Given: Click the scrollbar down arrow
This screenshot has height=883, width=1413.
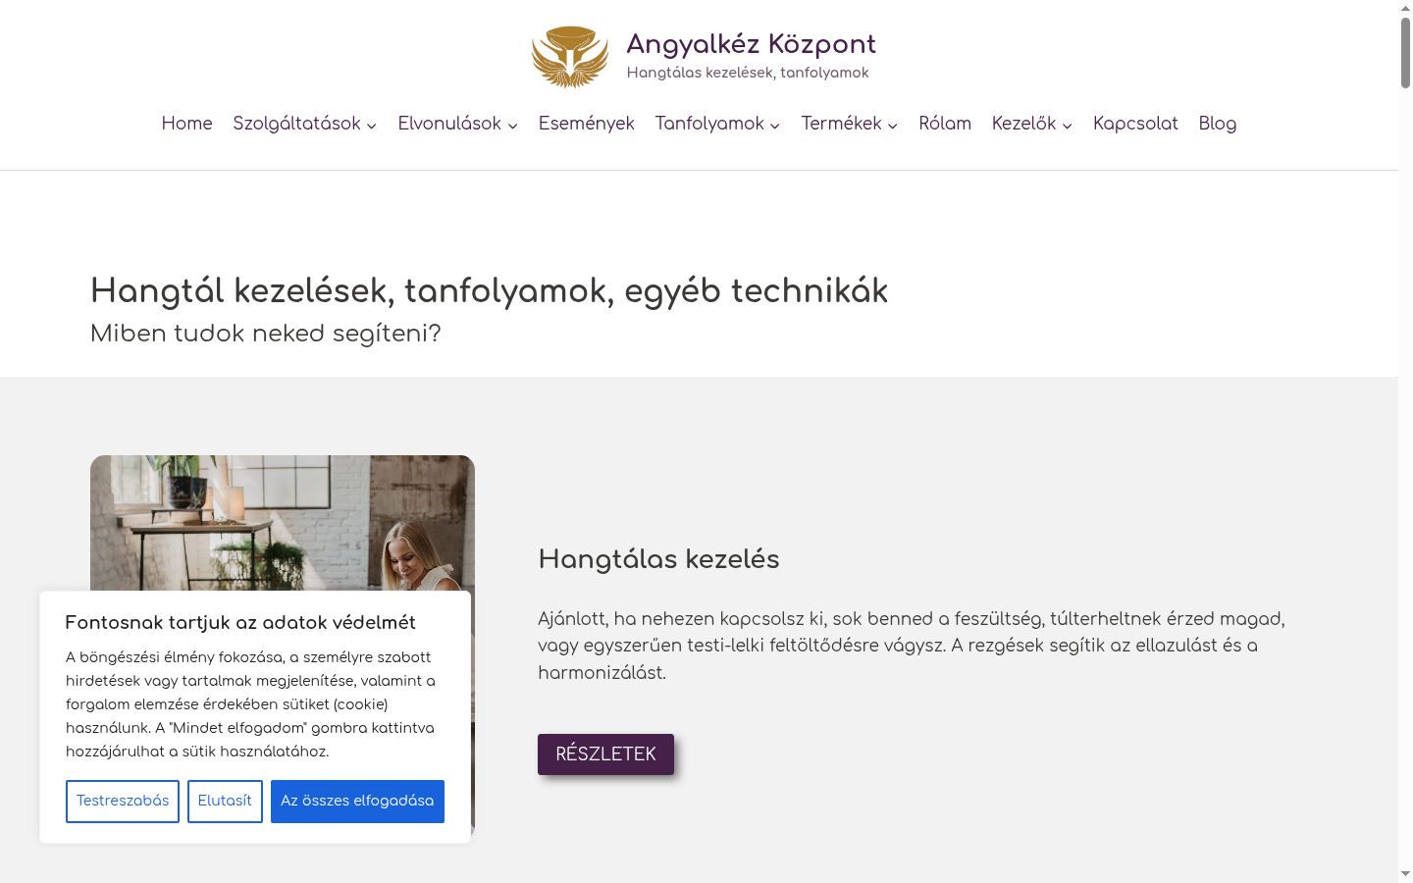Looking at the screenshot, I should click(1405, 873).
